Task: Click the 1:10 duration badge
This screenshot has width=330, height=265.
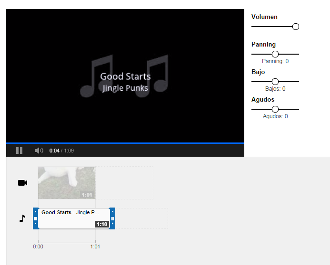Action: [x=102, y=224]
